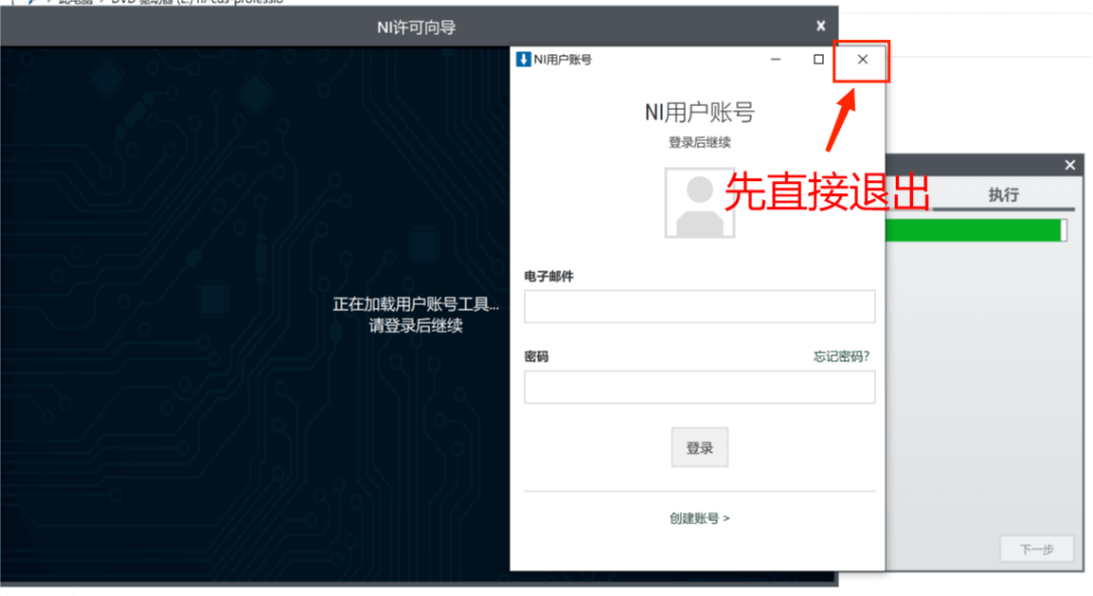Maximize the NI用户账号 window
Image resolution: width=1093 pixels, height=596 pixels.
point(818,60)
